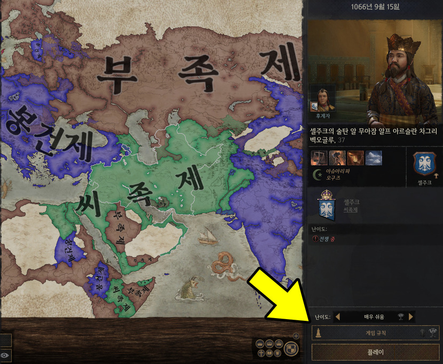This screenshot has height=364, width=443.
Task: Click the 셀주크 dynasty shield emblem
Action: 424,164
